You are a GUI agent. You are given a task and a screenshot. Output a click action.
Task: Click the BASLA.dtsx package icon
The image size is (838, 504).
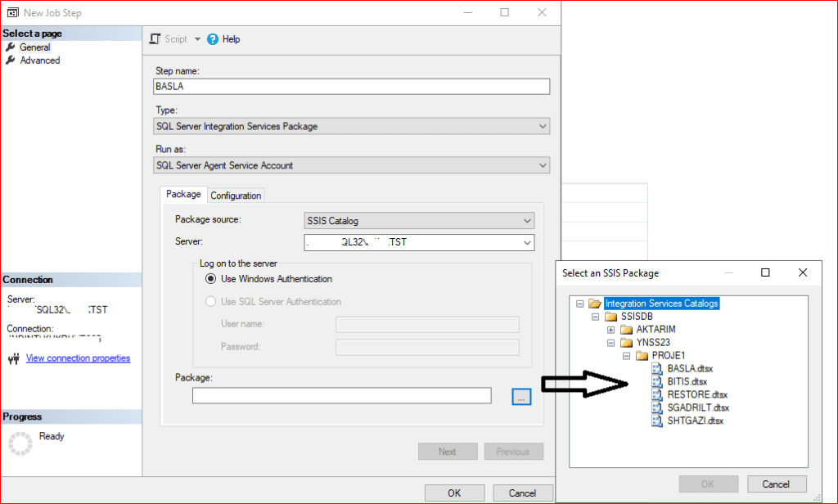[657, 368]
